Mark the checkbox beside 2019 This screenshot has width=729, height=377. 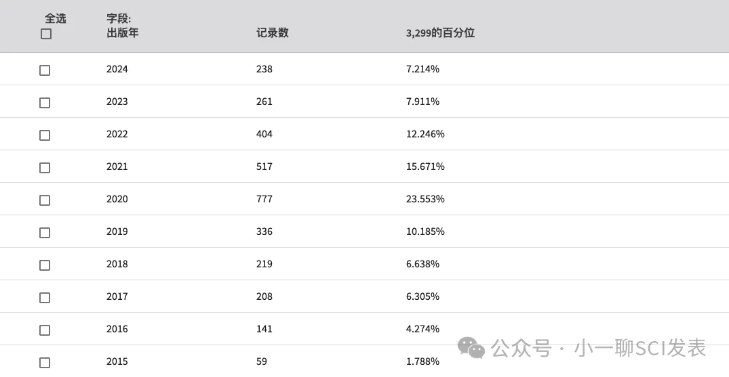[45, 233]
